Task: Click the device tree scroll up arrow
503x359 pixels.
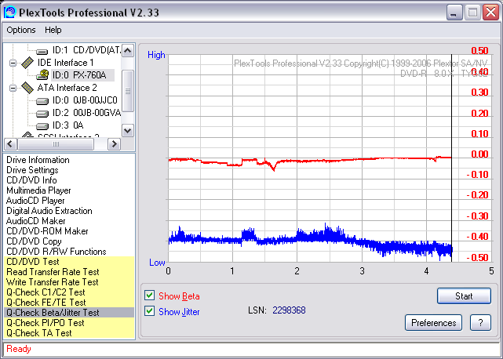Action: (128, 51)
